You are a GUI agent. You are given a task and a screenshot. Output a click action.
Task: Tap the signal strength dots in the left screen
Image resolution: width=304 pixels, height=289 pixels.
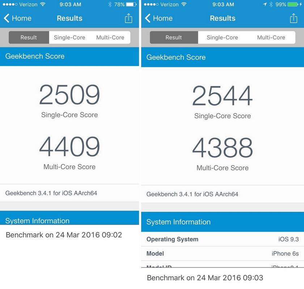[x=10, y=4]
